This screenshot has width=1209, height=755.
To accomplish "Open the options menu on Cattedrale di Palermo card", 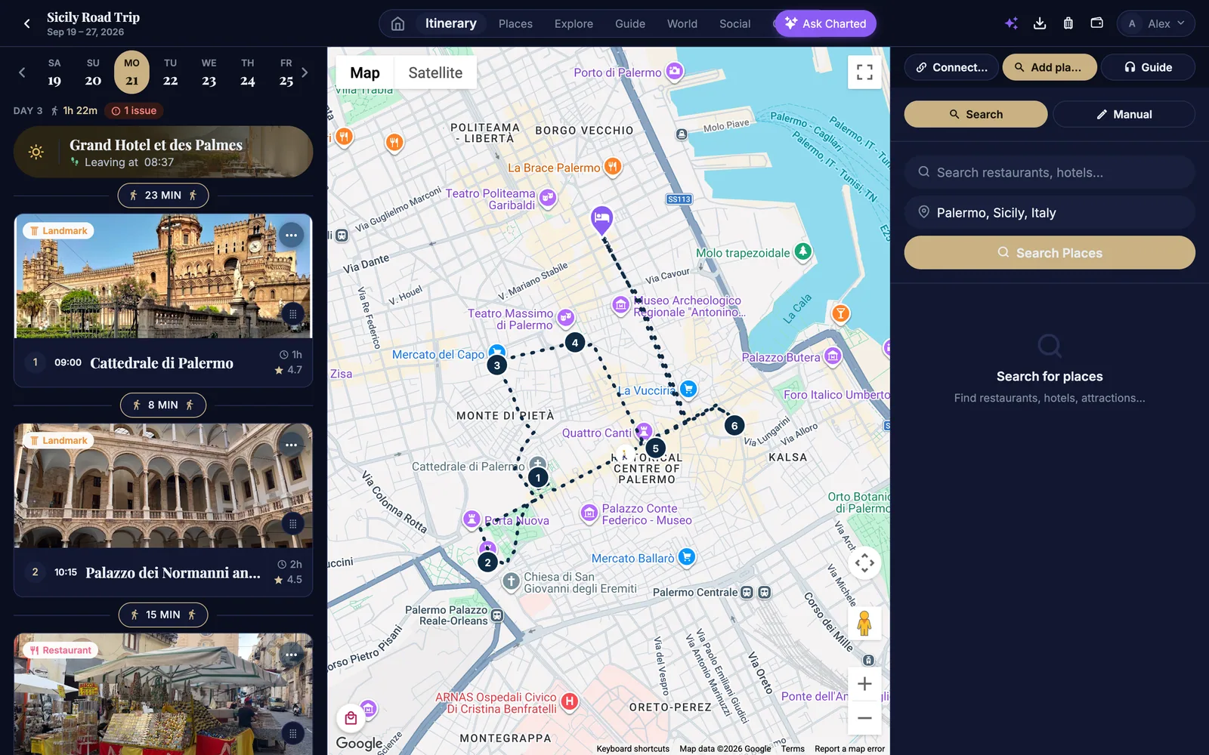I will pyautogui.click(x=291, y=236).
